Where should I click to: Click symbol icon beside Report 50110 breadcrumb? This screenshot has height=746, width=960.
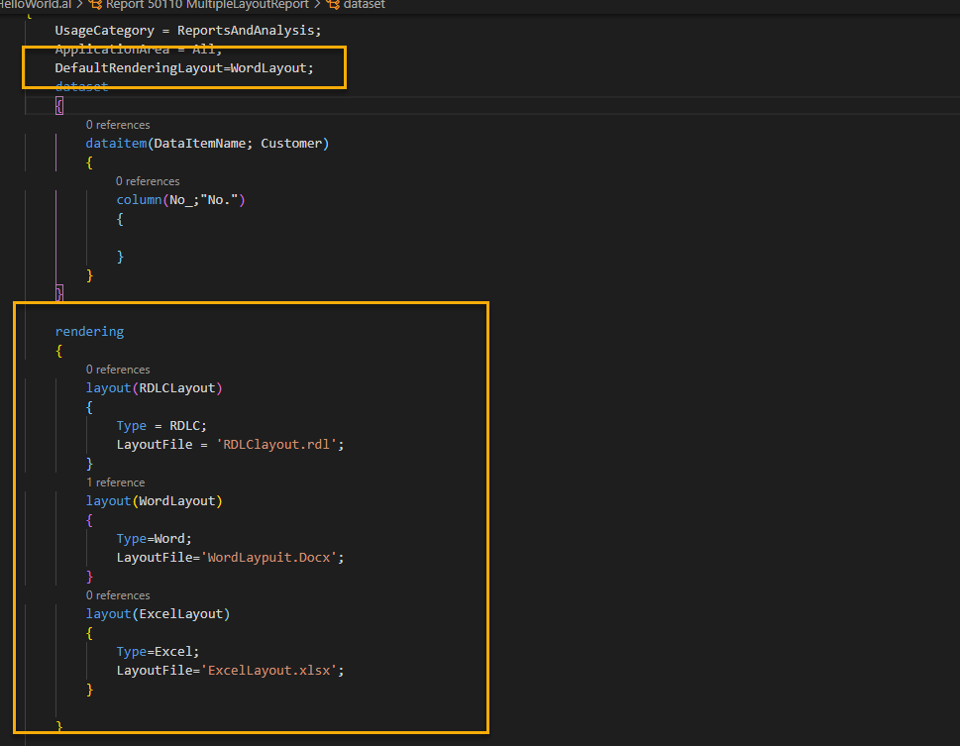[97, 5]
